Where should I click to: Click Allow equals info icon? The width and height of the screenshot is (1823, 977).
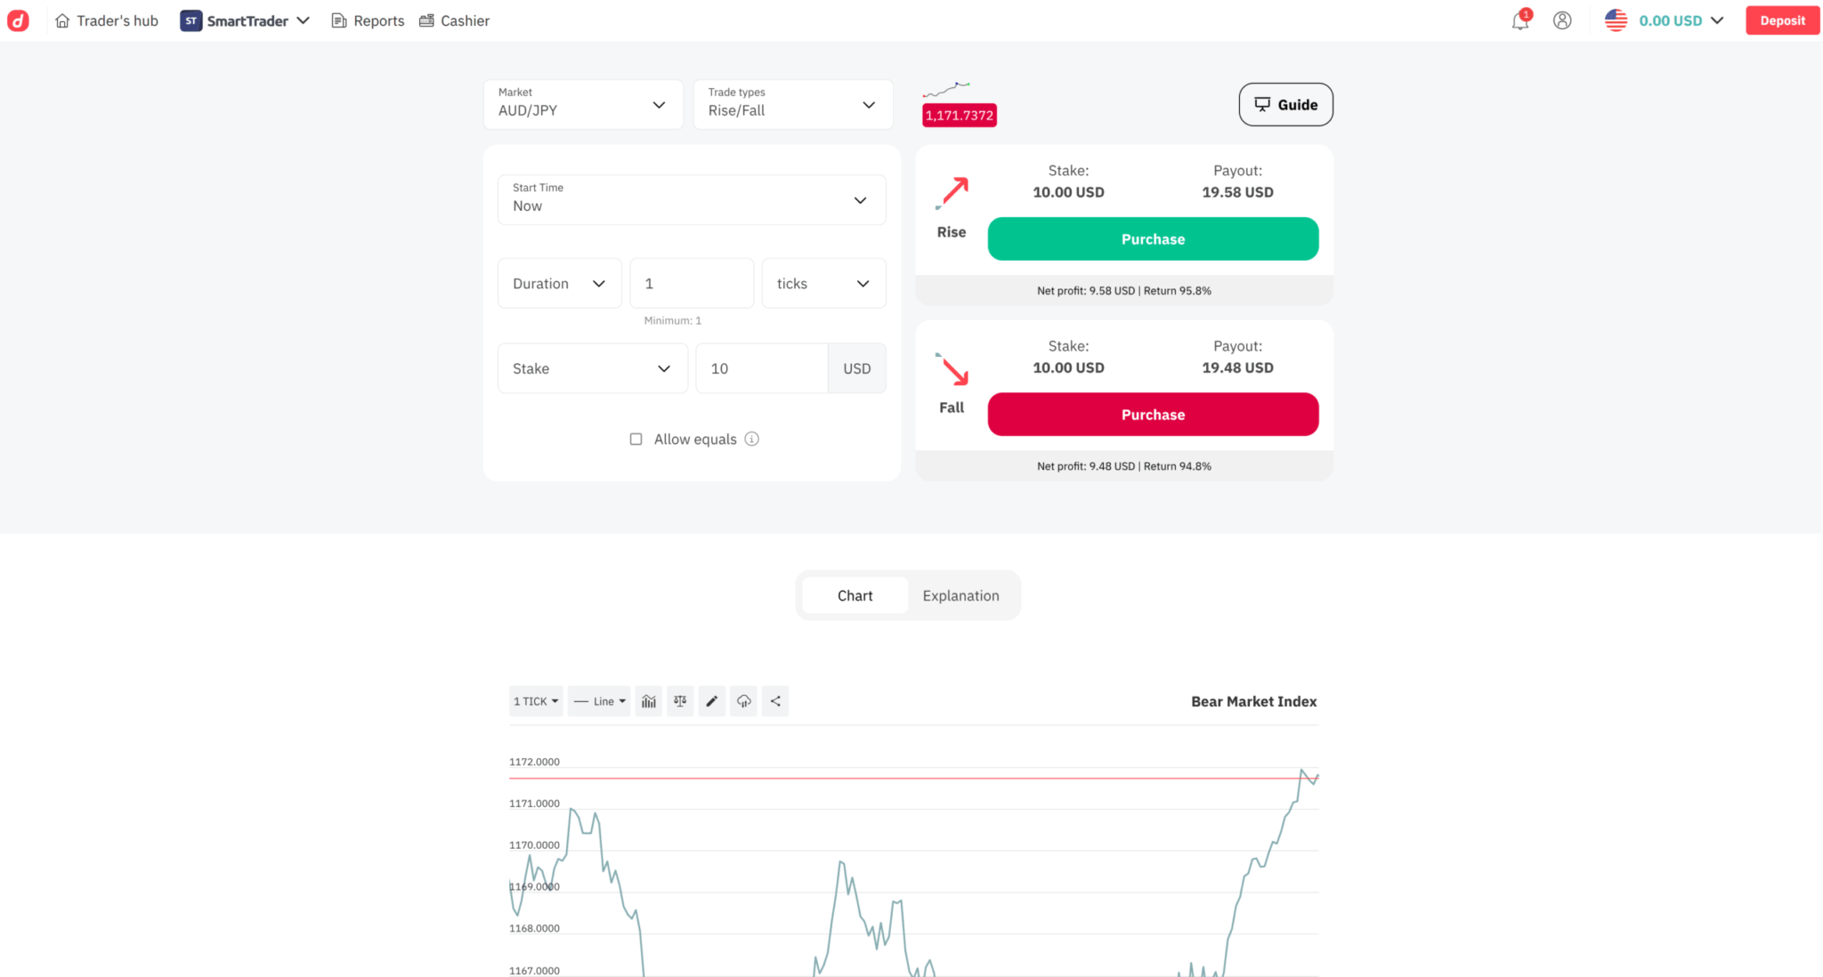[x=752, y=439]
